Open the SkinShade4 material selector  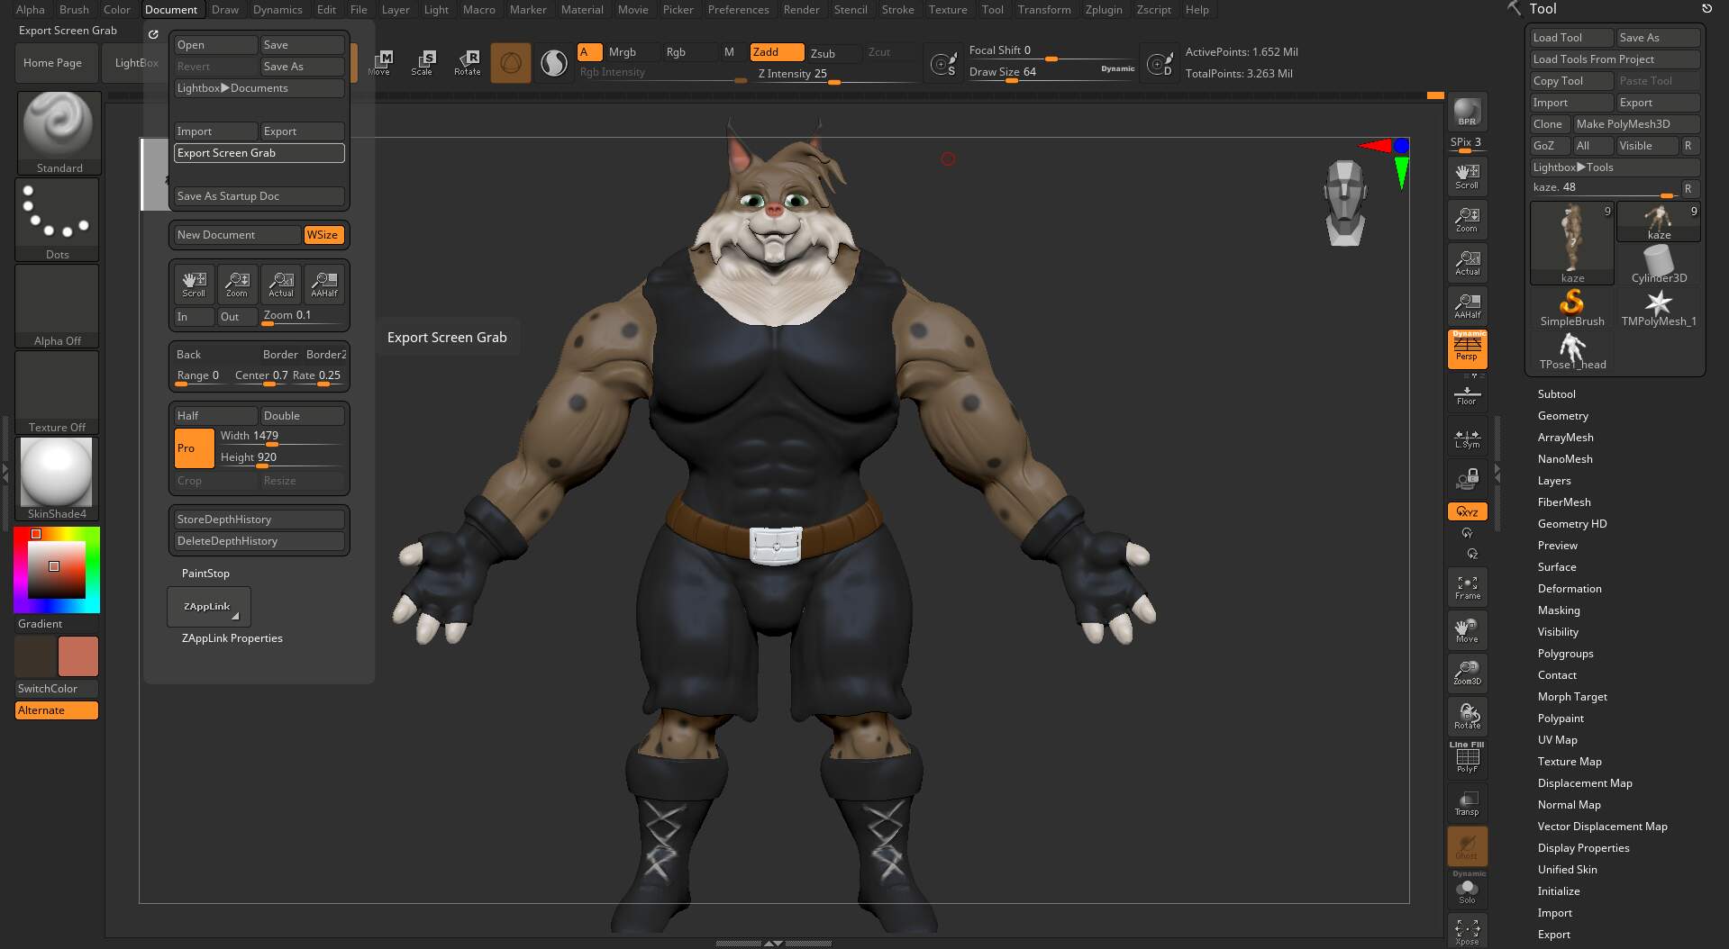[57, 479]
